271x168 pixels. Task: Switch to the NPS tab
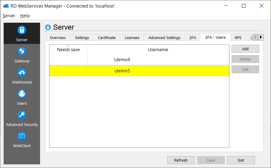point(238,38)
